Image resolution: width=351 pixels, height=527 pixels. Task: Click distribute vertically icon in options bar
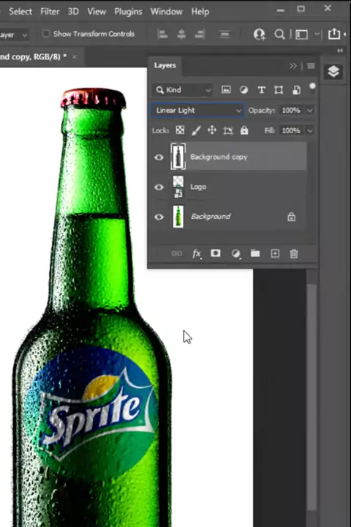click(224, 34)
